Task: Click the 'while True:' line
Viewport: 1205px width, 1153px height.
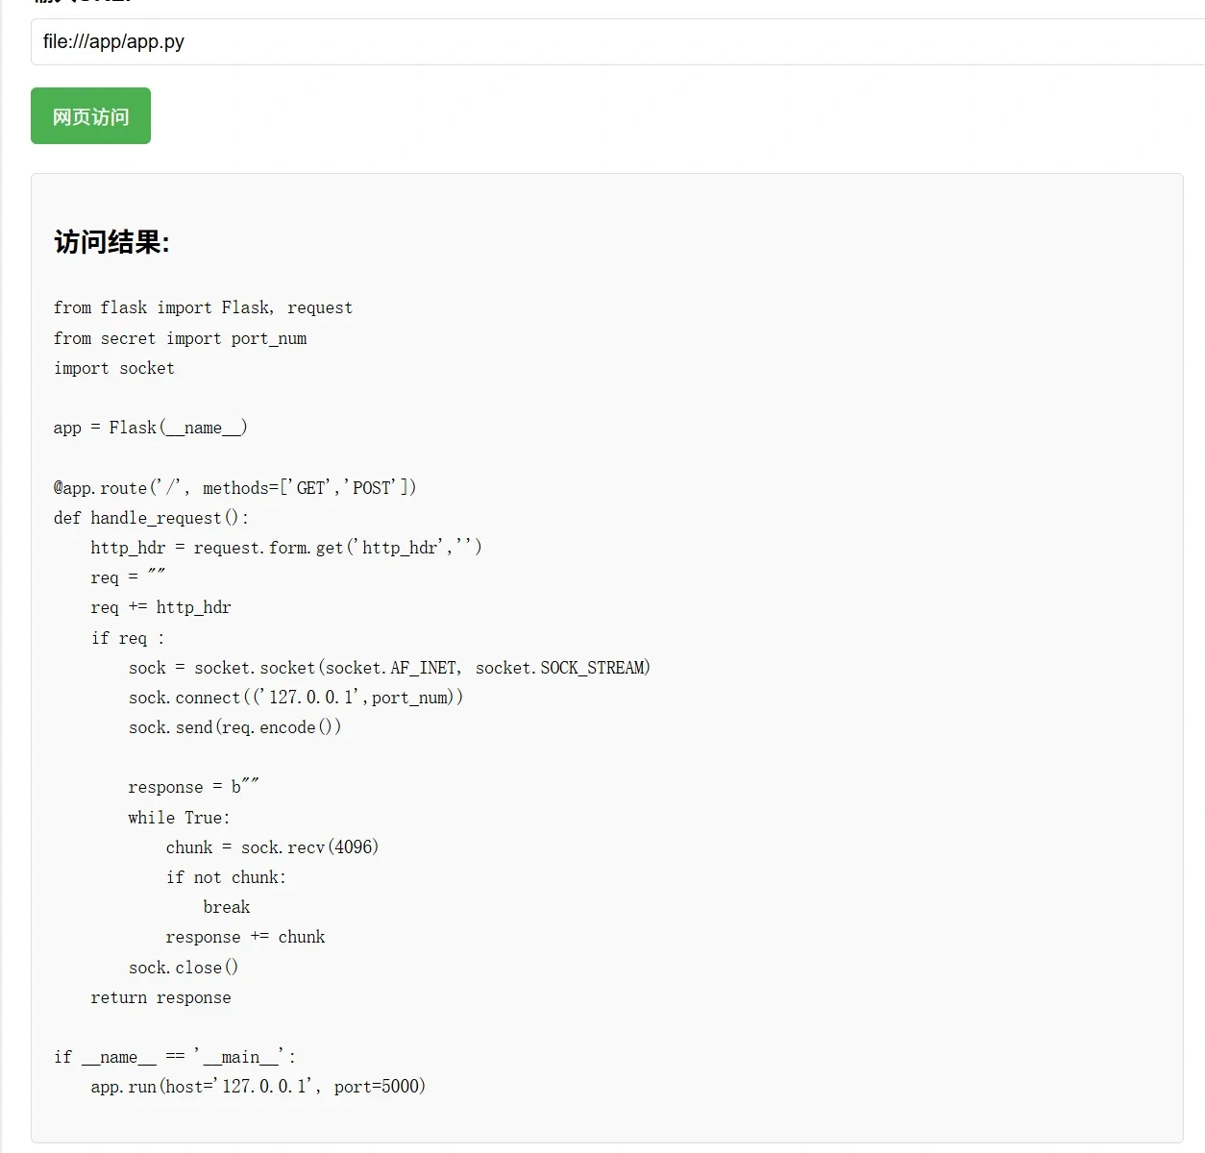Action: (x=179, y=818)
